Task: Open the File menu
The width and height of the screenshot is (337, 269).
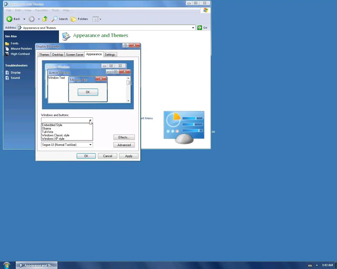Action: 9,10
